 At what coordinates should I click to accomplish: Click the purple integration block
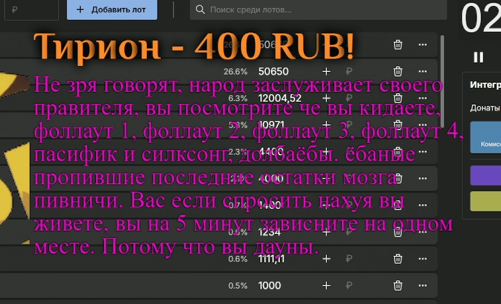tap(486, 175)
